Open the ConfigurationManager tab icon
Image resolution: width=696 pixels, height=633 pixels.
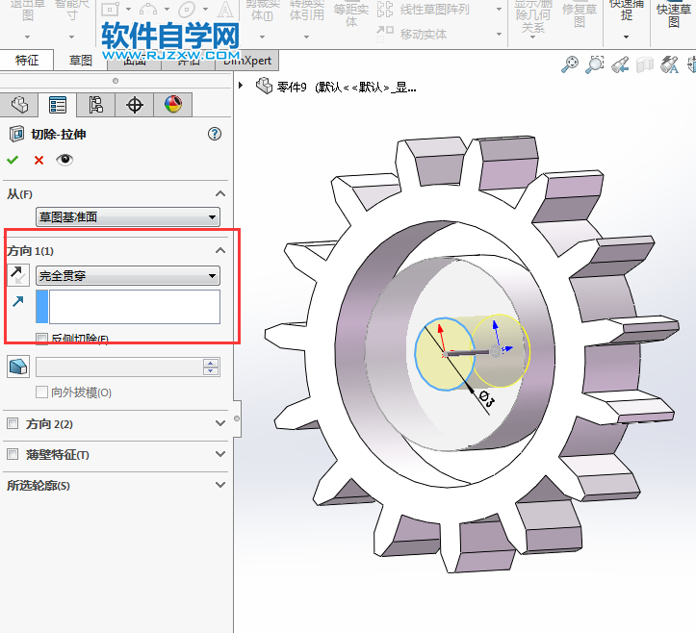click(x=96, y=105)
